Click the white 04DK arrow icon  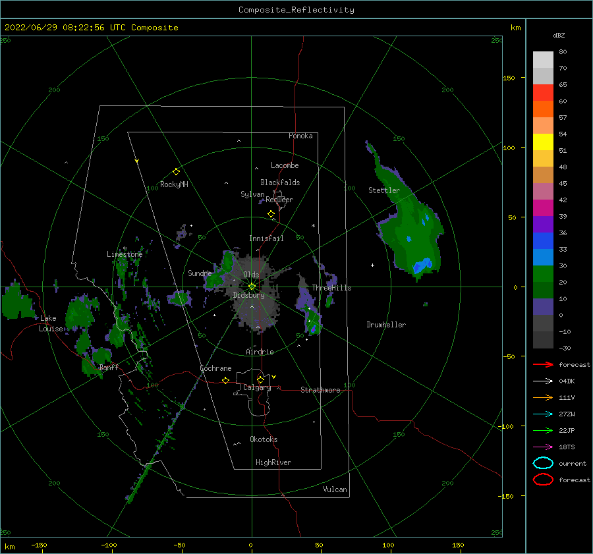pyautogui.click(x=543, y=381)
